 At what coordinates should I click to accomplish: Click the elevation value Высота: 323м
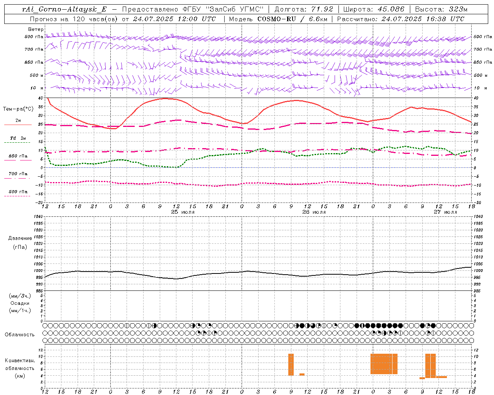[442, 9]
